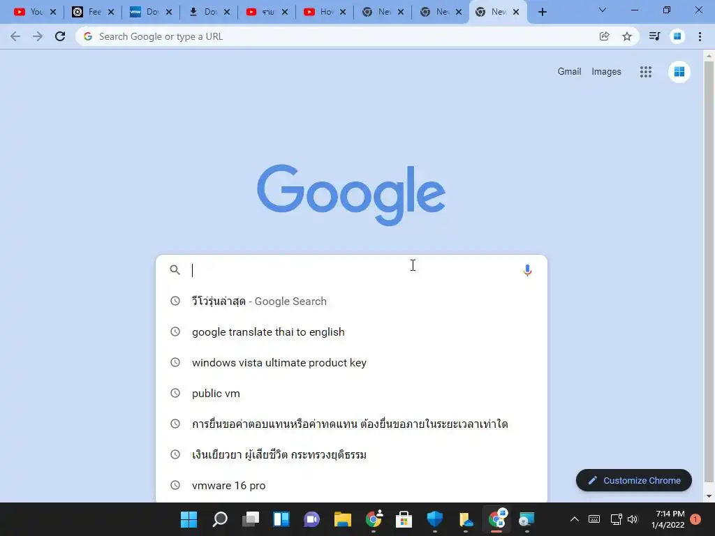Viewport: 715px width, 536px height.
Task: Open Widgets from the taskbar
Action: click(281, 519)
